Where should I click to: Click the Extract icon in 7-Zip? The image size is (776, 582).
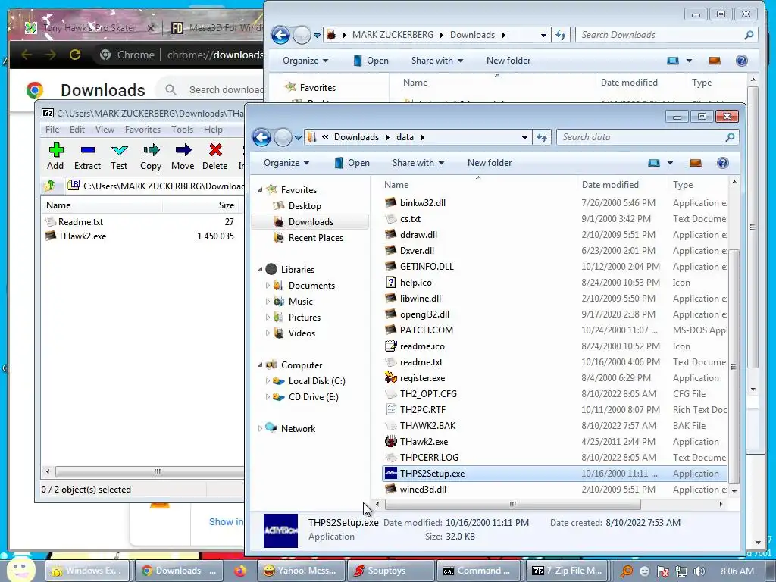[x=88, y=150]
